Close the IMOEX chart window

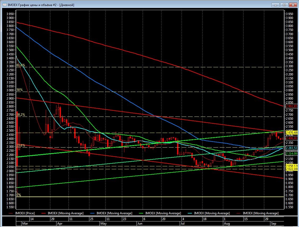tap(293, 5)
